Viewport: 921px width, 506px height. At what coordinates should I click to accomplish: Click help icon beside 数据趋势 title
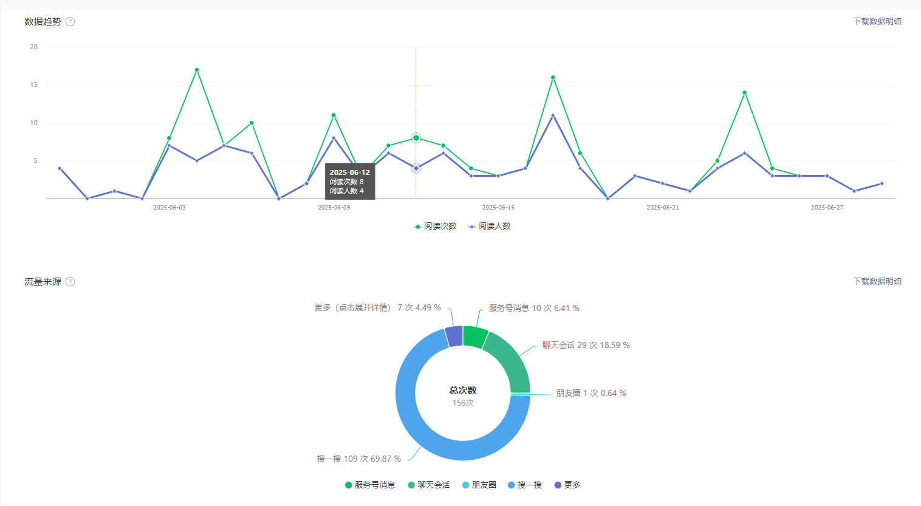(x=70, y=22)
